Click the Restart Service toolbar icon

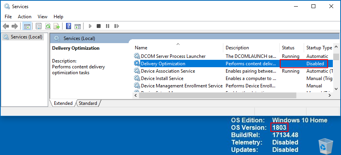click(117, 26)
